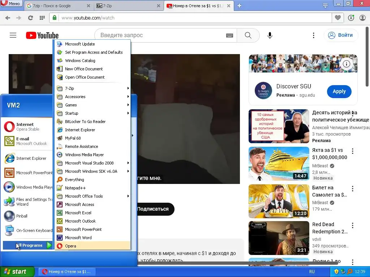Open Microsoft Update in programs menu
The image size is (370, 277).
93,44
